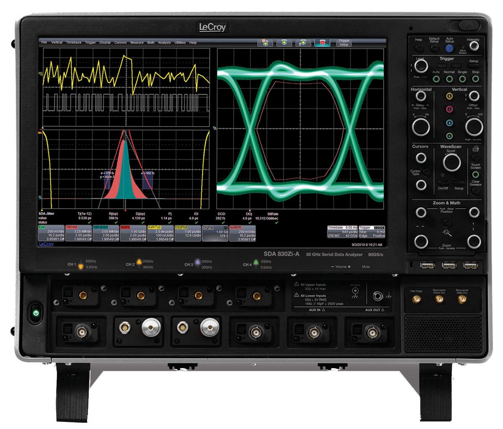Click the Recovered Data Out connector
The height and width of the screenshot is (429, 503).
[x=462, y=299]
